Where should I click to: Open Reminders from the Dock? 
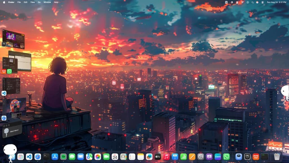132,157
